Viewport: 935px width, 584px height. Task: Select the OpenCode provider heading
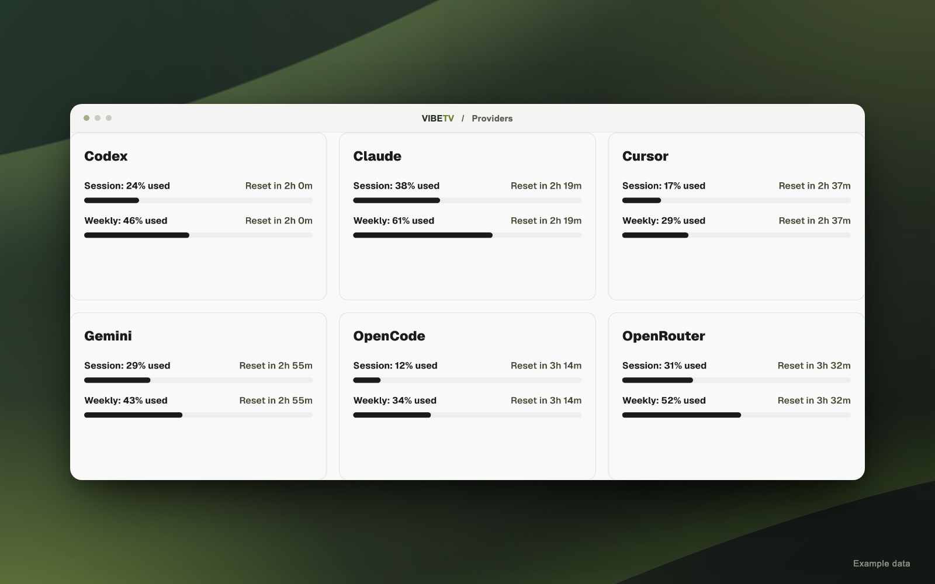tap(389, 336)
